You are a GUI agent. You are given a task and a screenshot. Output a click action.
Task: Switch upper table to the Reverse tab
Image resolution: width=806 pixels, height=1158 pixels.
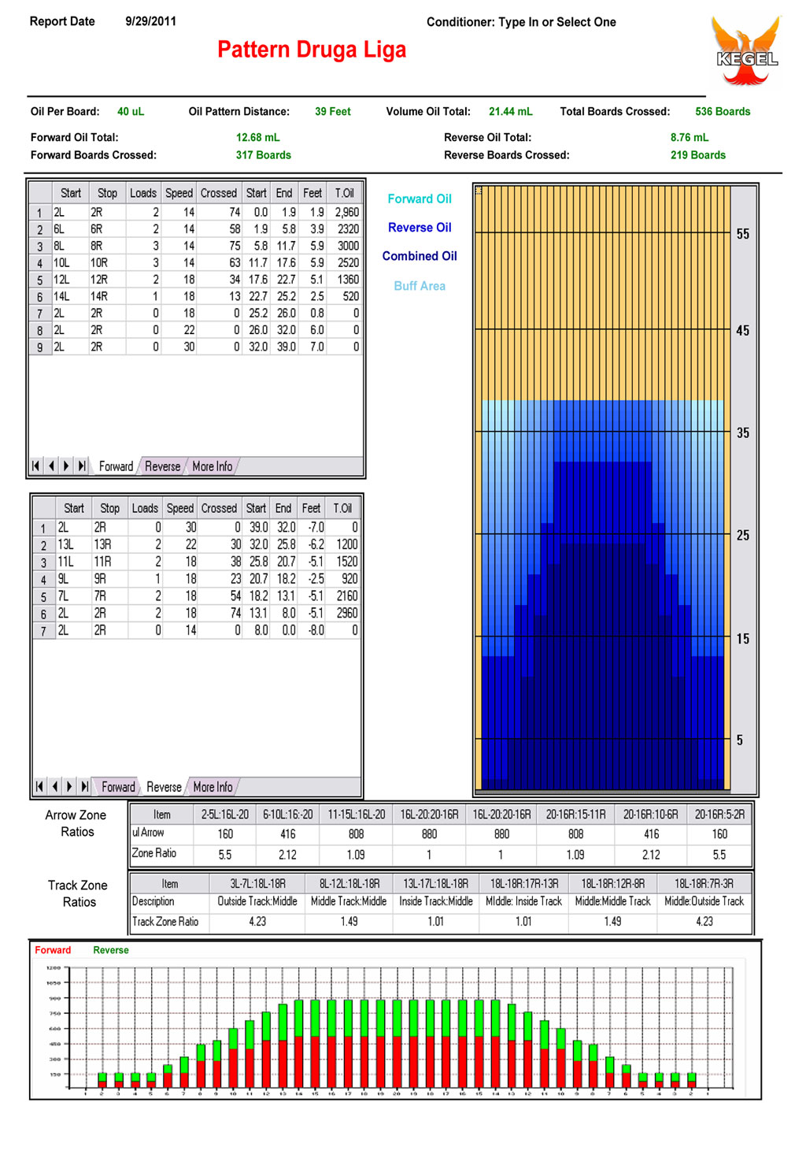162,466
